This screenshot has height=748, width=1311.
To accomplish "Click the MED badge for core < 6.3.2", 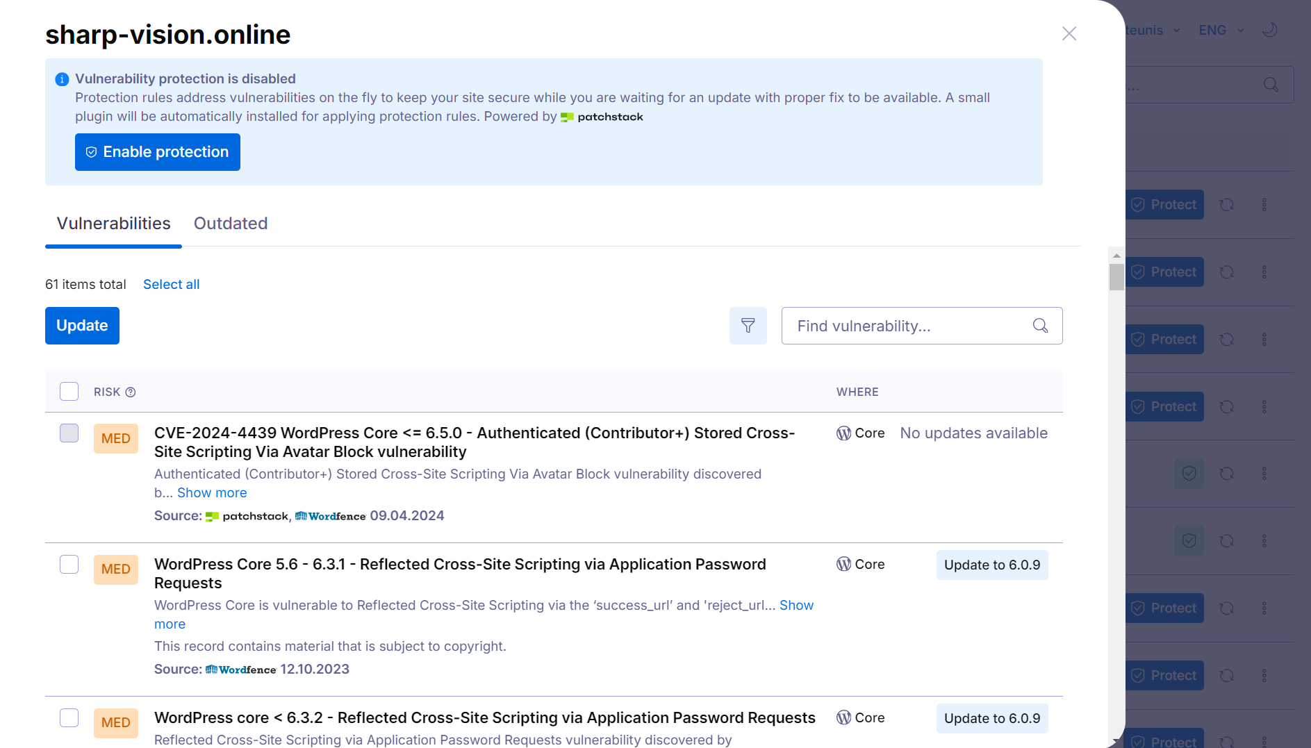I will 116,723.
